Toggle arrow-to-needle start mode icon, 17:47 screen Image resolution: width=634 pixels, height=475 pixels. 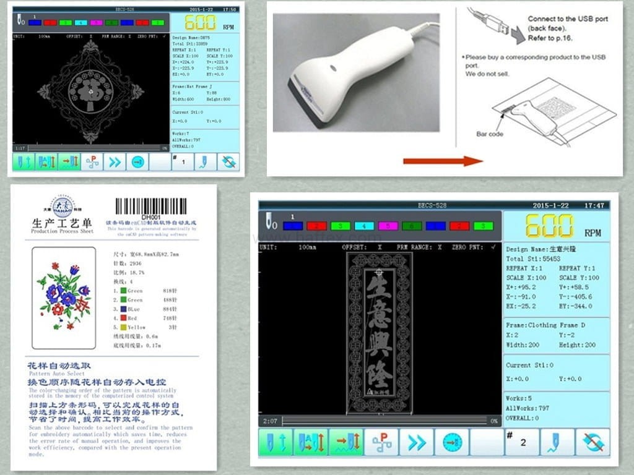pyautogui.click(x=345, y=443)
